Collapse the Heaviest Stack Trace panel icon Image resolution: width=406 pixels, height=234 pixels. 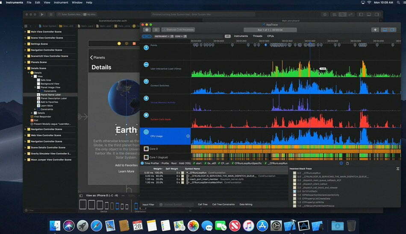[x=398, y=169]
